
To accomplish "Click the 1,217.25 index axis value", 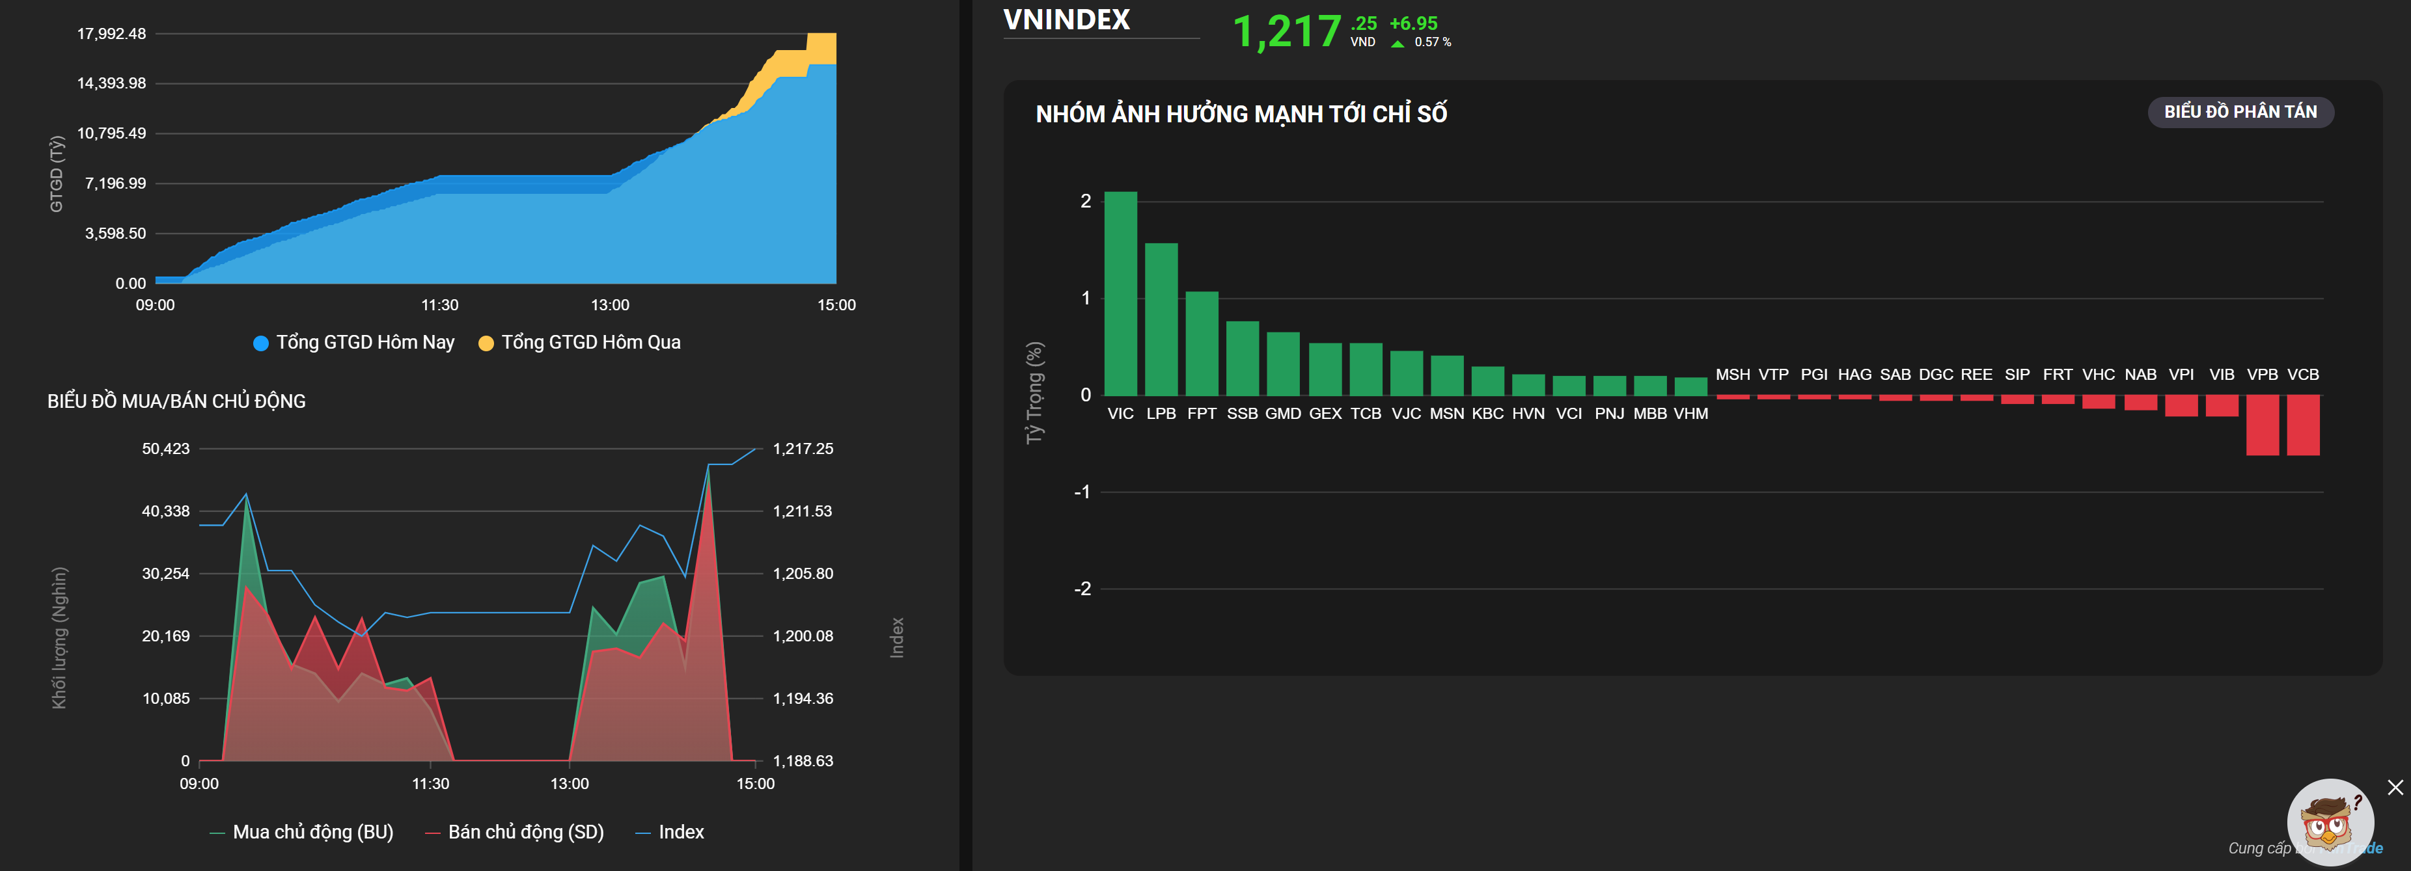I will coord(803,449).
